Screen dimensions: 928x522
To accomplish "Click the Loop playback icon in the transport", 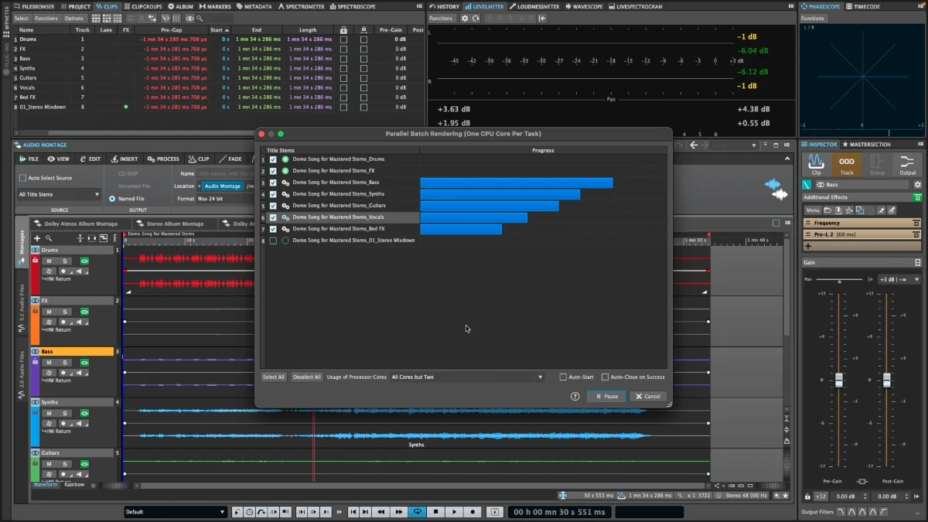I will point(418,511).
